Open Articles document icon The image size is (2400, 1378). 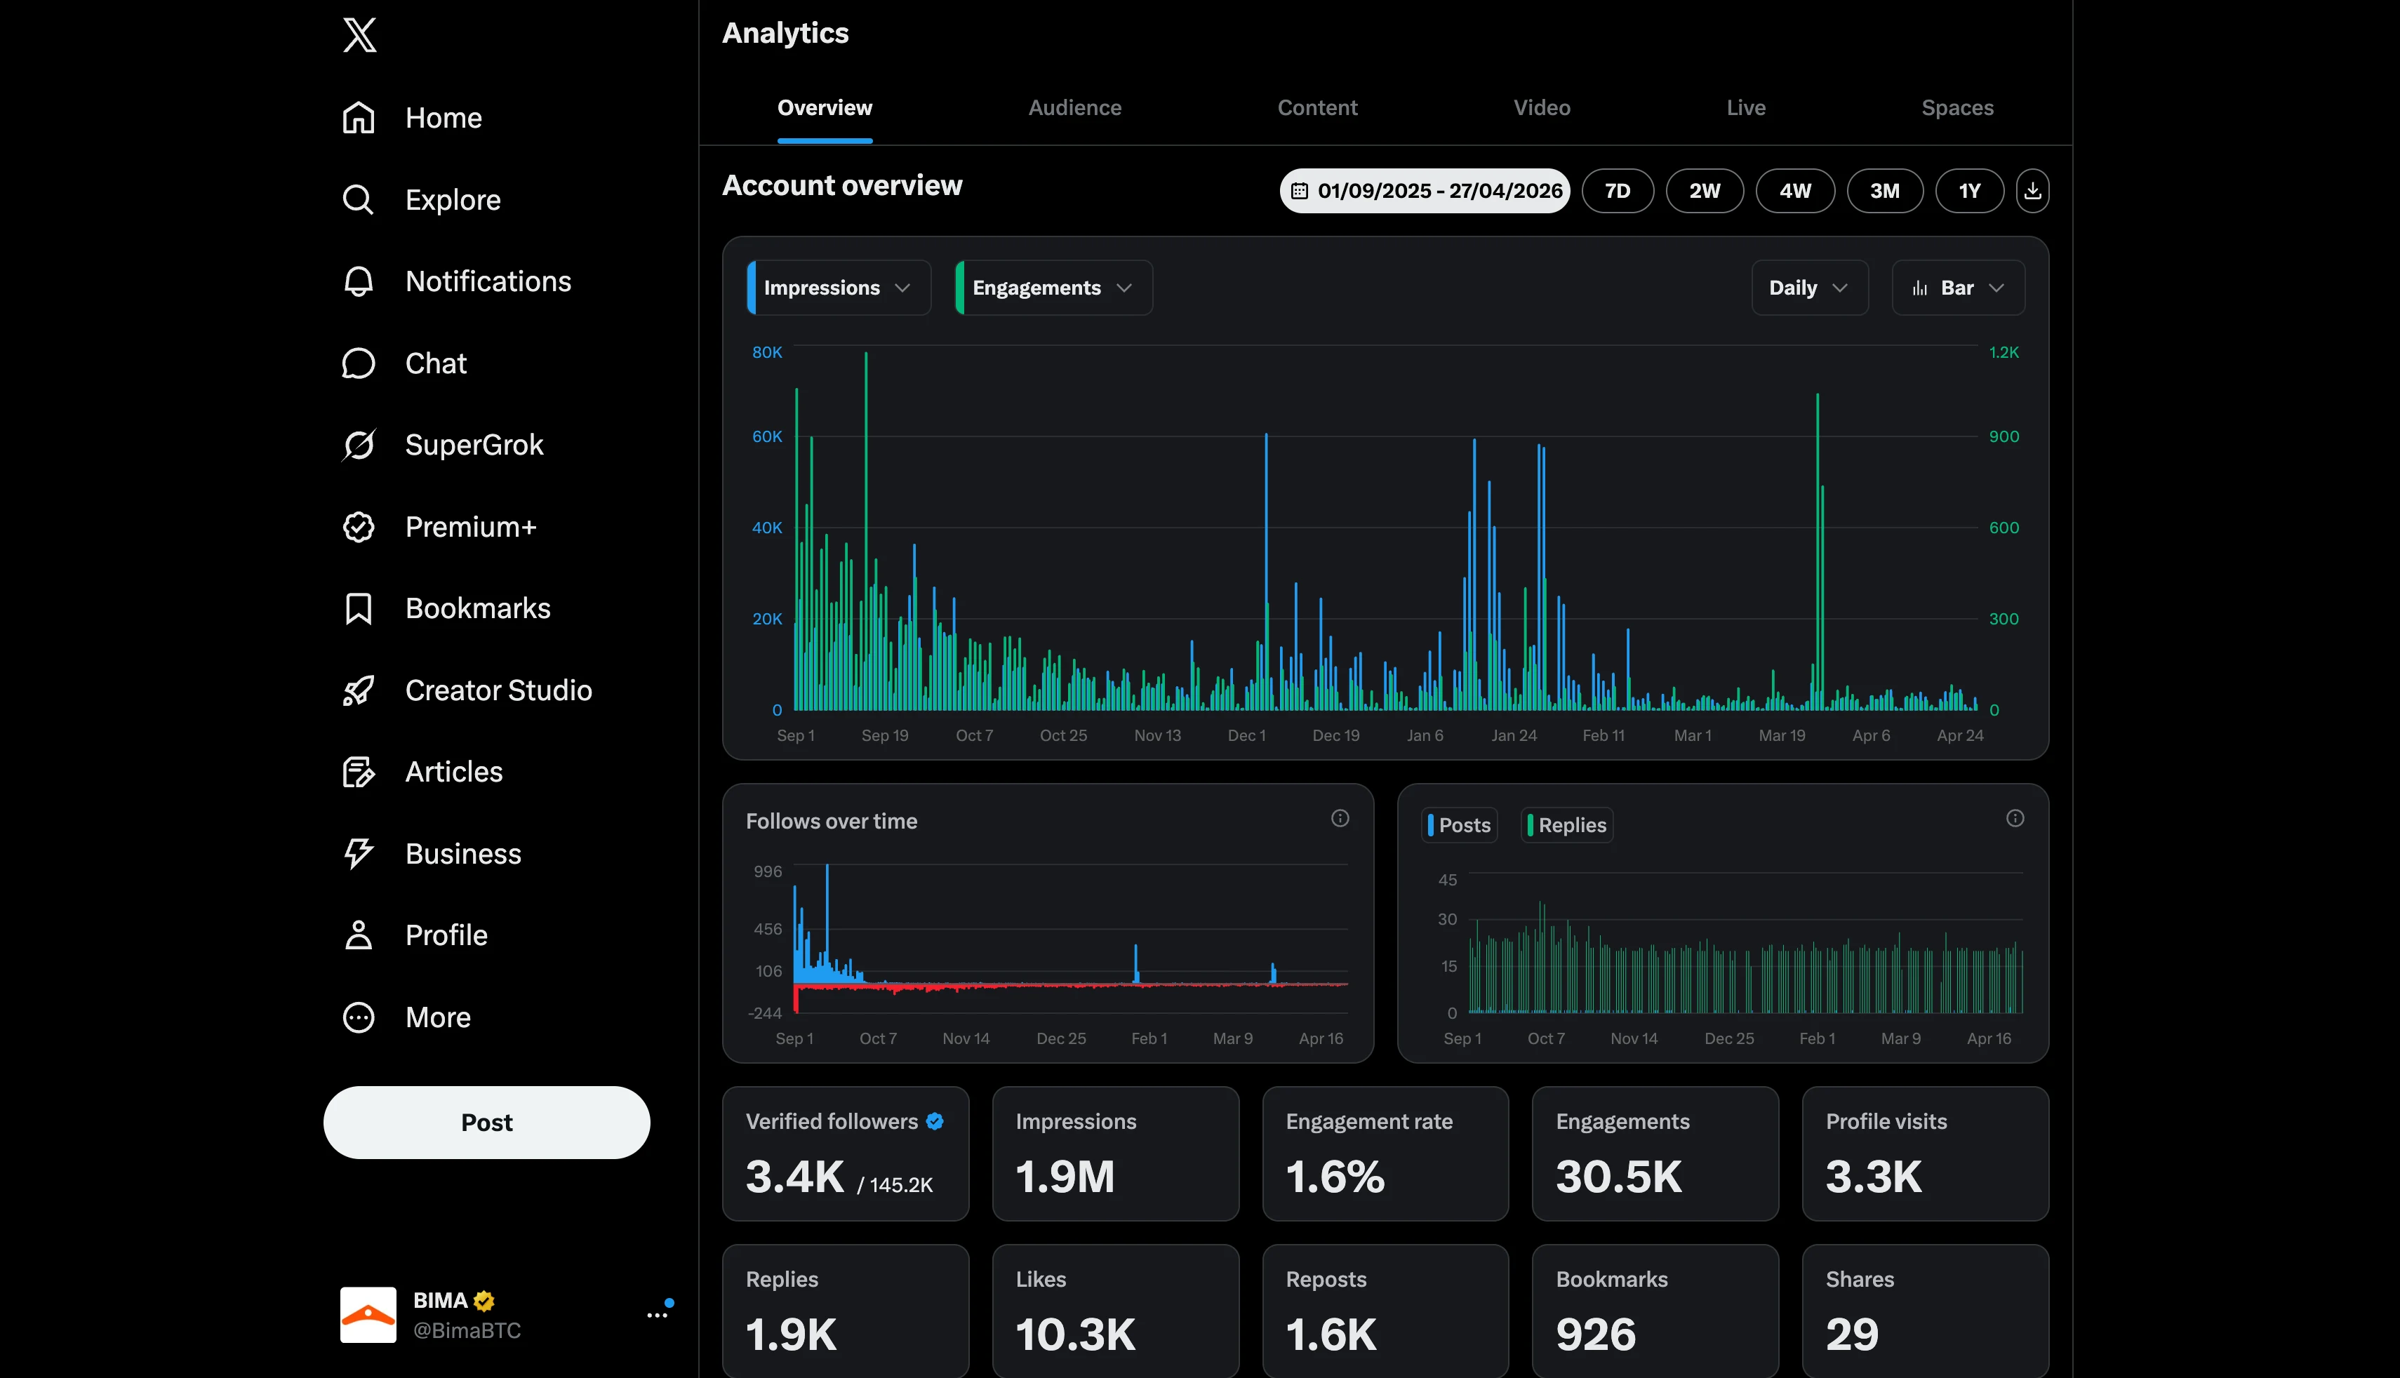point(359,772)
